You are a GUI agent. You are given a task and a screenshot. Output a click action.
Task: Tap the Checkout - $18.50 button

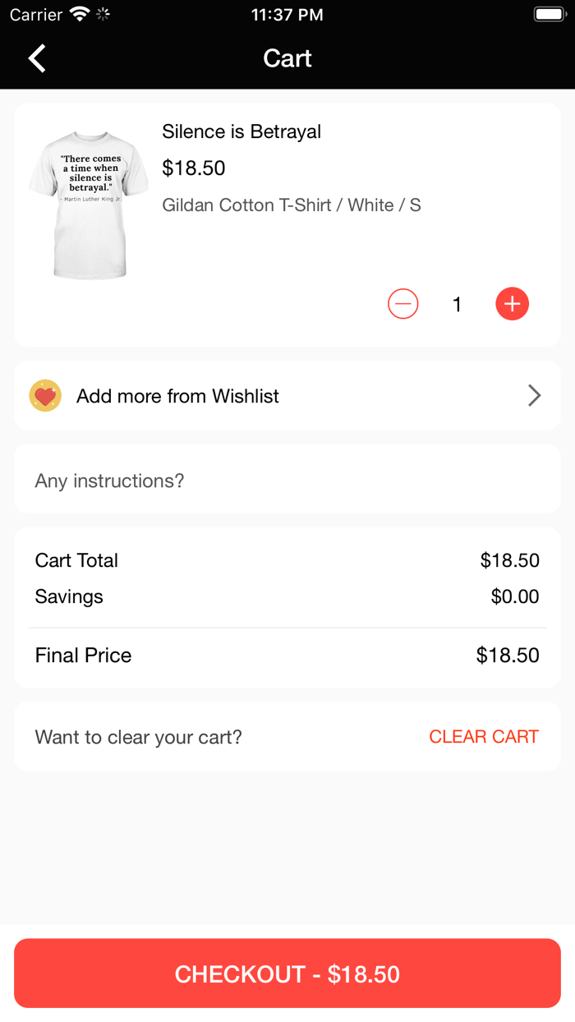(x=287, y=974)
